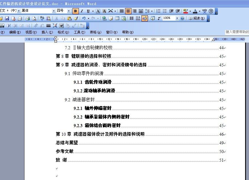The width and height of the screenshot is (249, 180).
Task: Toggle the character shading button
Action: pyautogui.click(x=104, y=11)
